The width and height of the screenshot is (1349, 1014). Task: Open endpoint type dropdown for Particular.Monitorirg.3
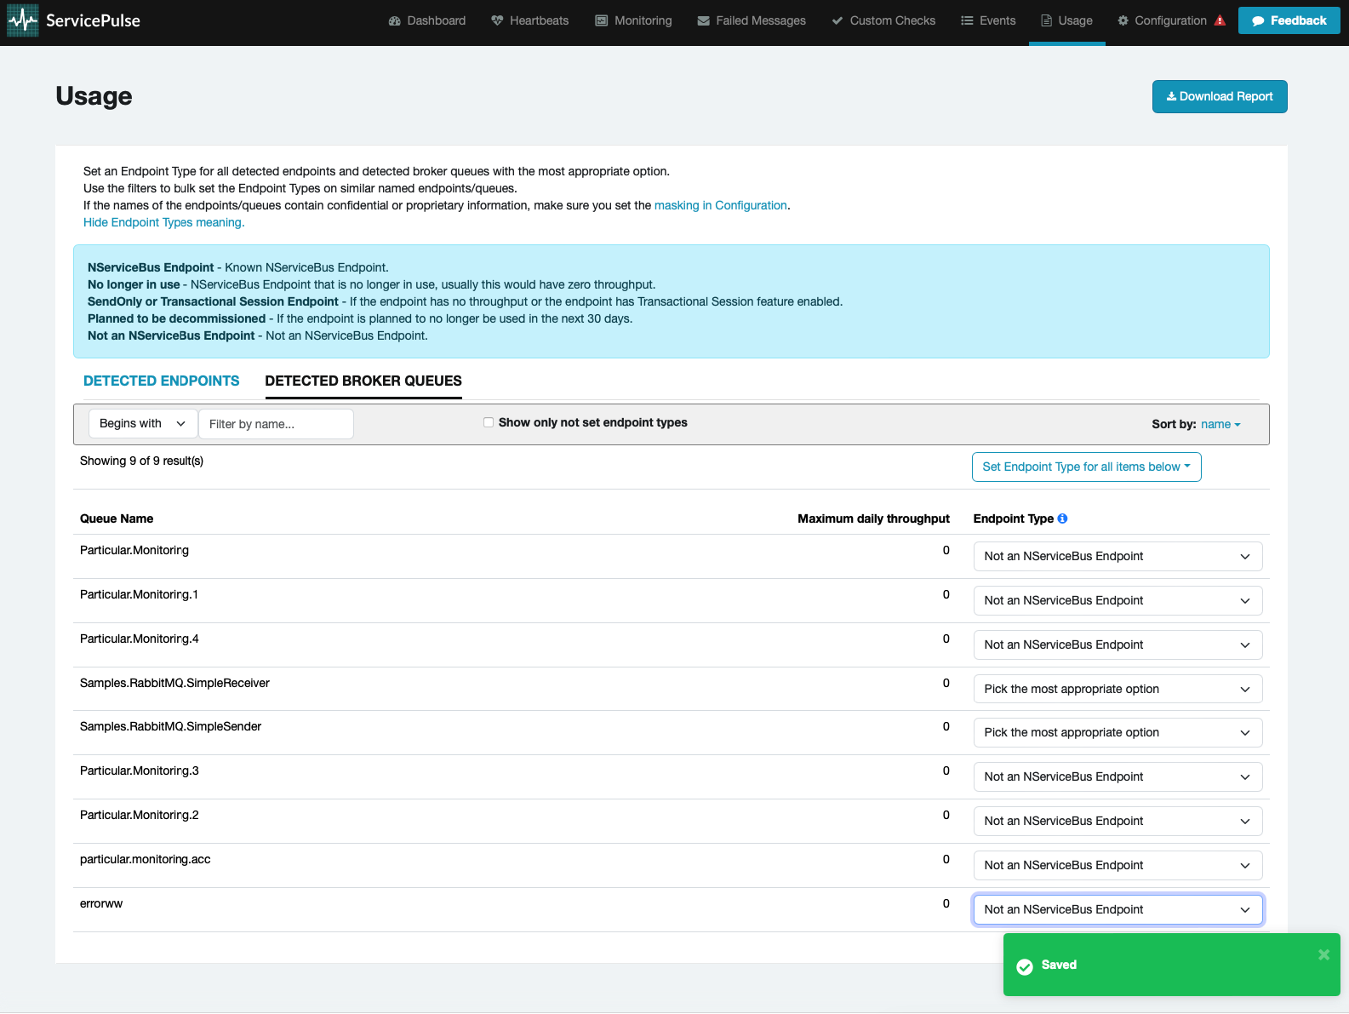tap(1117, 776)
